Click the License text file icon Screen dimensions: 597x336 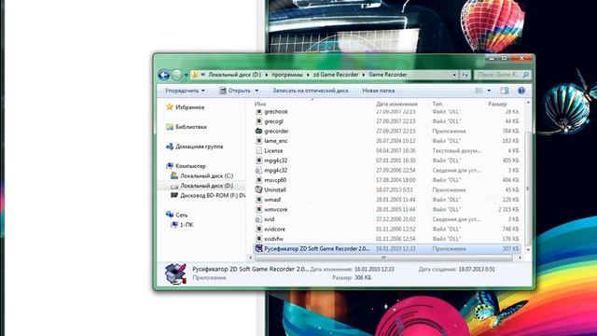pos(259,150)
